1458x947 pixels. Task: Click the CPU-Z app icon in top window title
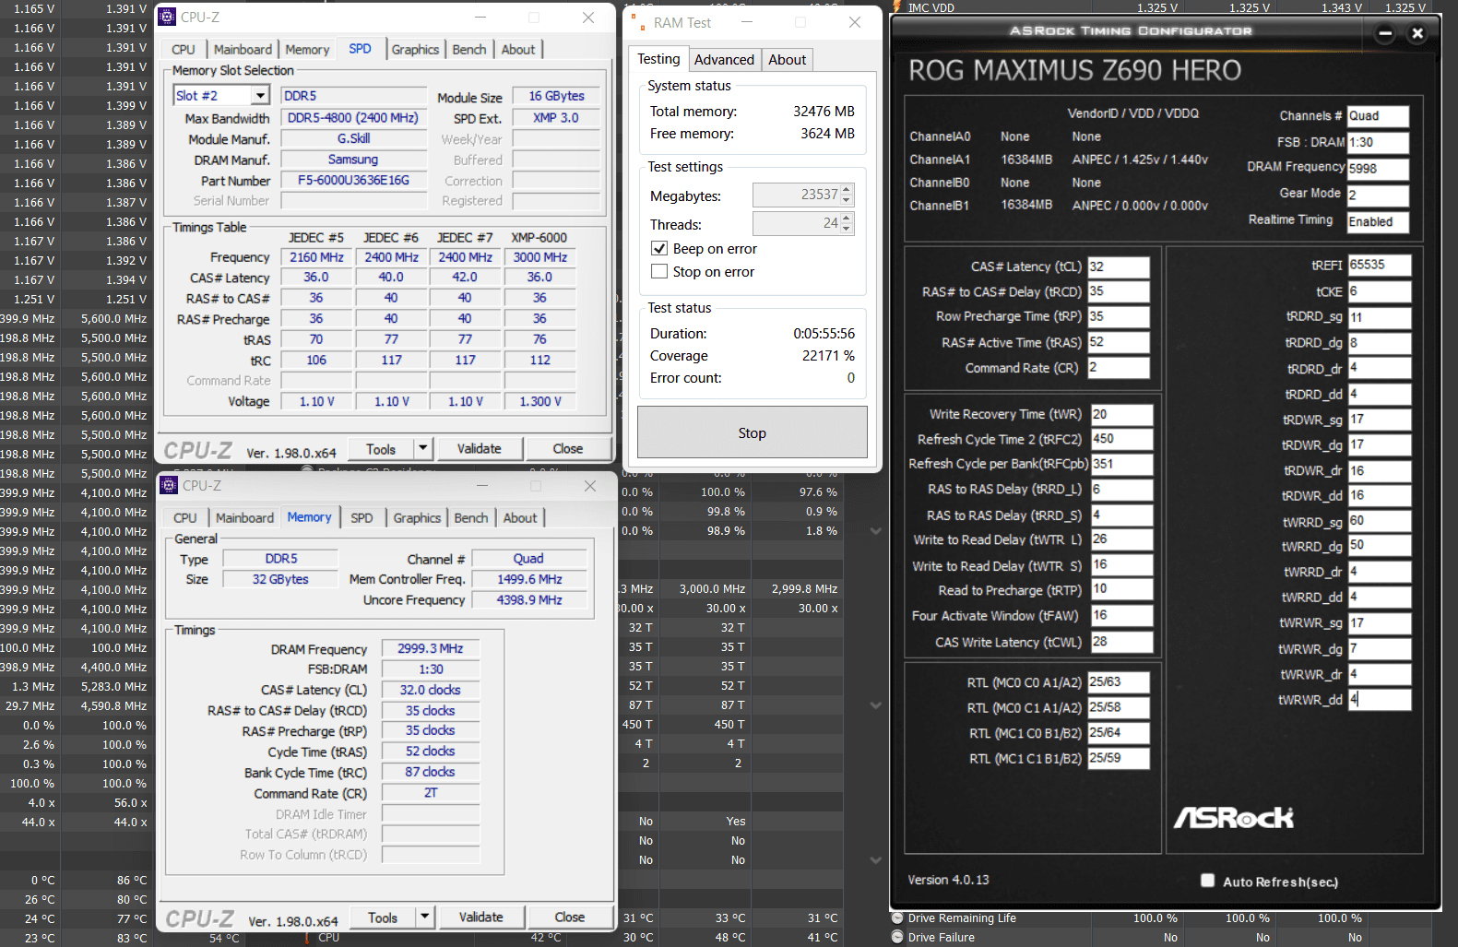(167, 17)
